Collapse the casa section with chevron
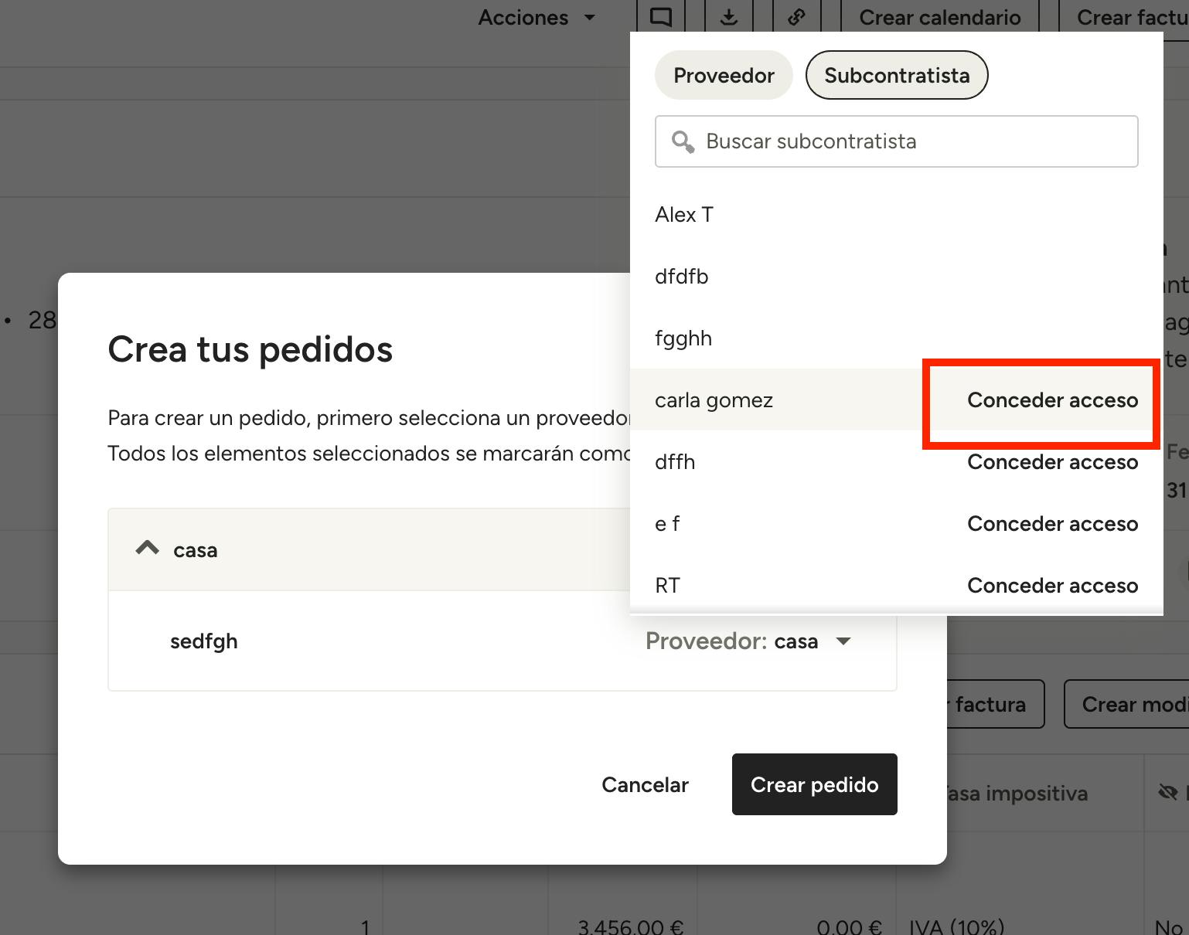This screenshot has width=1189, height=935. pyautogui.click(x=147, y=549)
